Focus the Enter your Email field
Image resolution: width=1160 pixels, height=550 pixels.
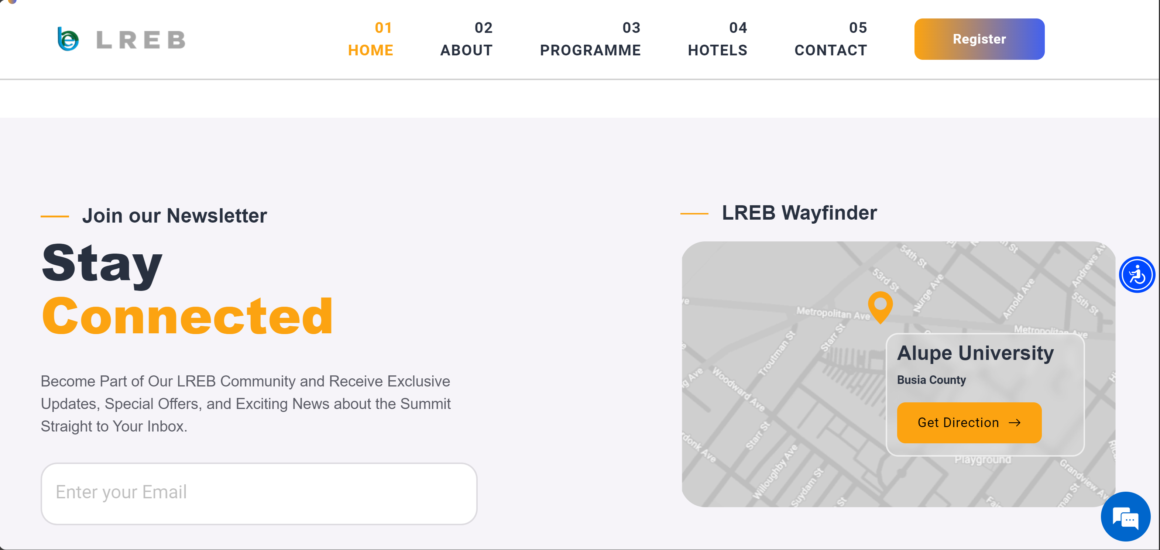tap(259, 493)
